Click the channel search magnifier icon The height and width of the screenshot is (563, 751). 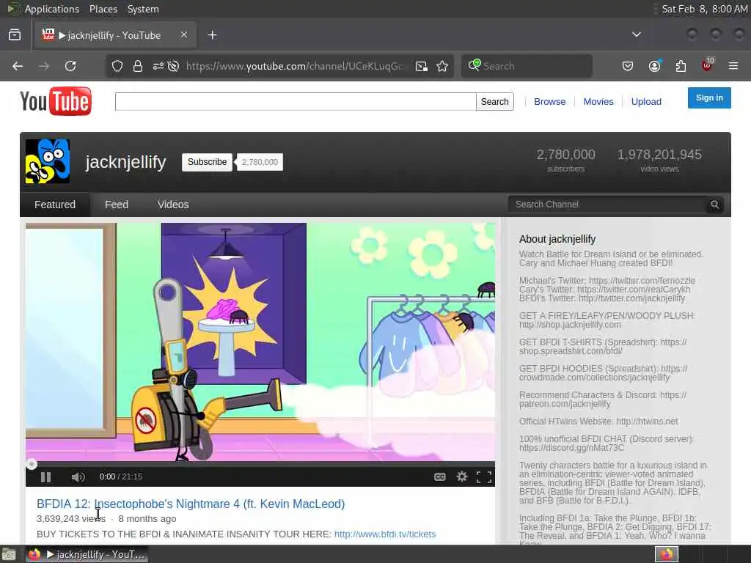click(714, 205)
